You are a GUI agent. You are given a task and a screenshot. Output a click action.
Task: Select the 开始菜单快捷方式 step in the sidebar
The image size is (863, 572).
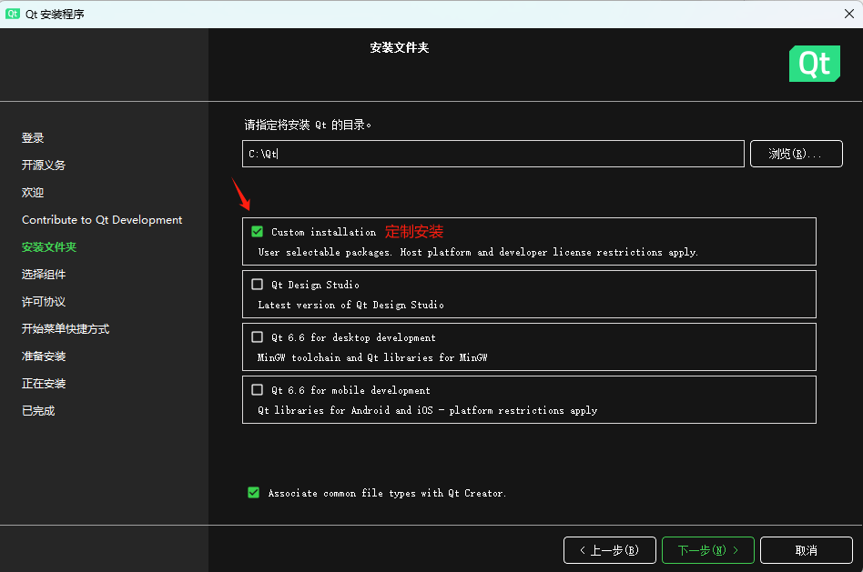pyautogui.click(x=66, y=329)
